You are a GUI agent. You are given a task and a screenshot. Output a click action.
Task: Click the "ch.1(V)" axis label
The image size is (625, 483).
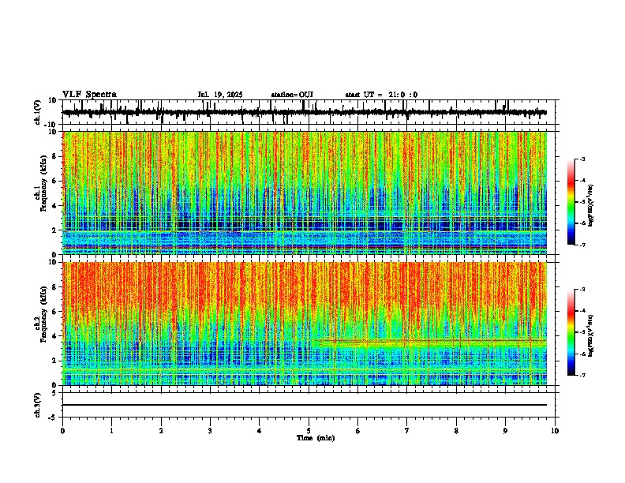coord(38,112)
